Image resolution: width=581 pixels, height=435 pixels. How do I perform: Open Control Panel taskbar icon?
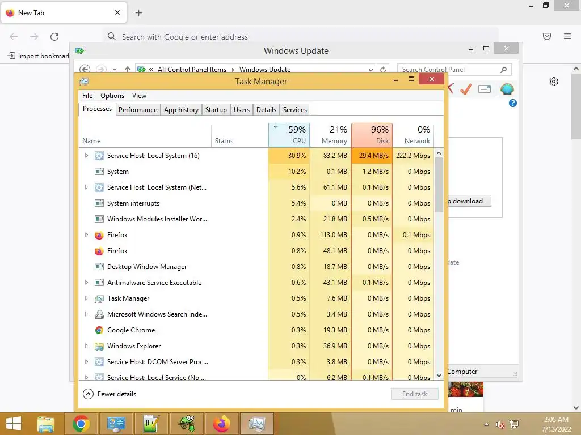116,424
